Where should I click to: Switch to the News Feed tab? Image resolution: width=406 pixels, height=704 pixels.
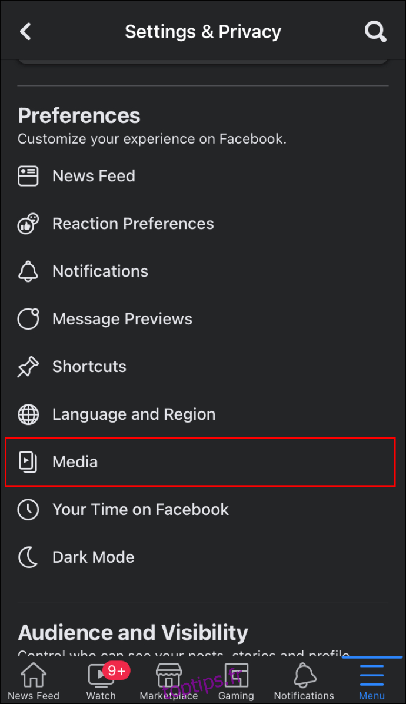34,681
